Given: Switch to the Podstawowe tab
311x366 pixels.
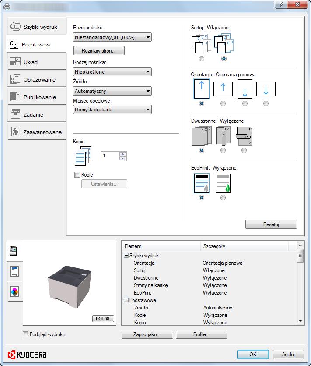Looking at the screenshot, I should [37, 44].
